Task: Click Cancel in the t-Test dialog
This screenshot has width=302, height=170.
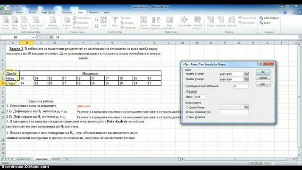Action: point(263,78)
